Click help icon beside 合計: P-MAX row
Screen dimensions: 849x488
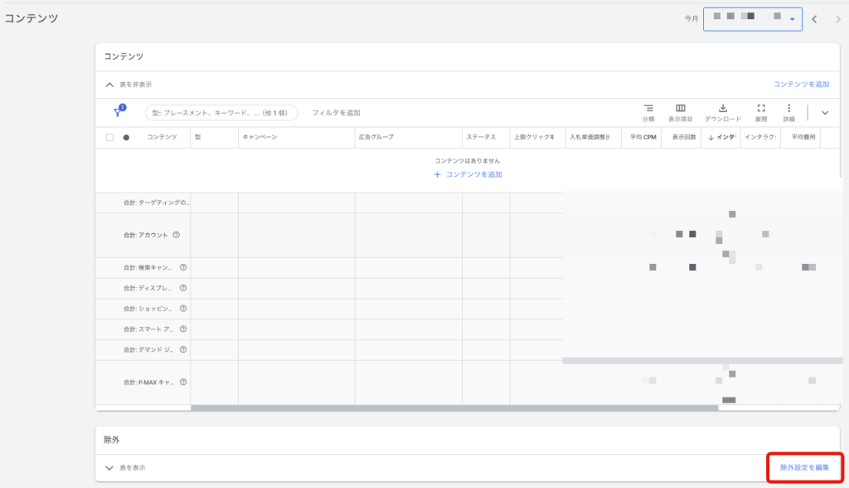click(x=183, y=383)
